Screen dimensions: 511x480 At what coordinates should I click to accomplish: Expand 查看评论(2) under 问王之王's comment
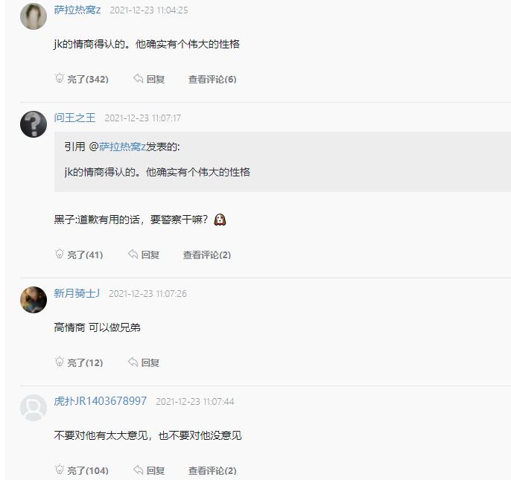pyautogui.click(x=207, y=255)
